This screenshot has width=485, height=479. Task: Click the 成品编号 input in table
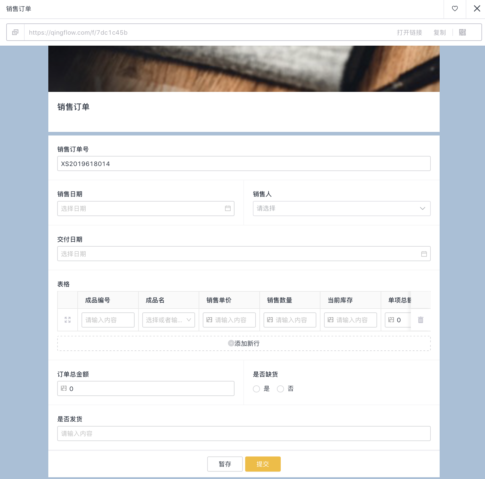108,320
